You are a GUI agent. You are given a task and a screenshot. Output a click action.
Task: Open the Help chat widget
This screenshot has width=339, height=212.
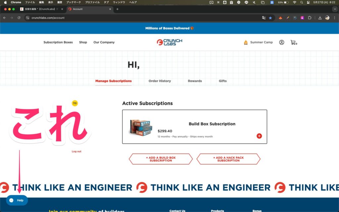(x=17, y=200)
